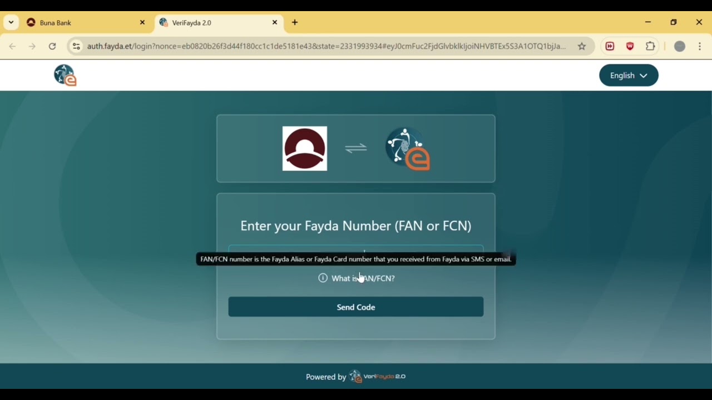
Task: Go back to previous page
Action: pos(12,47)
